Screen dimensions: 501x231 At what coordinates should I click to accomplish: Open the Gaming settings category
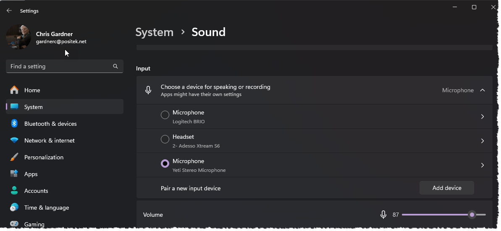(34, 224)
